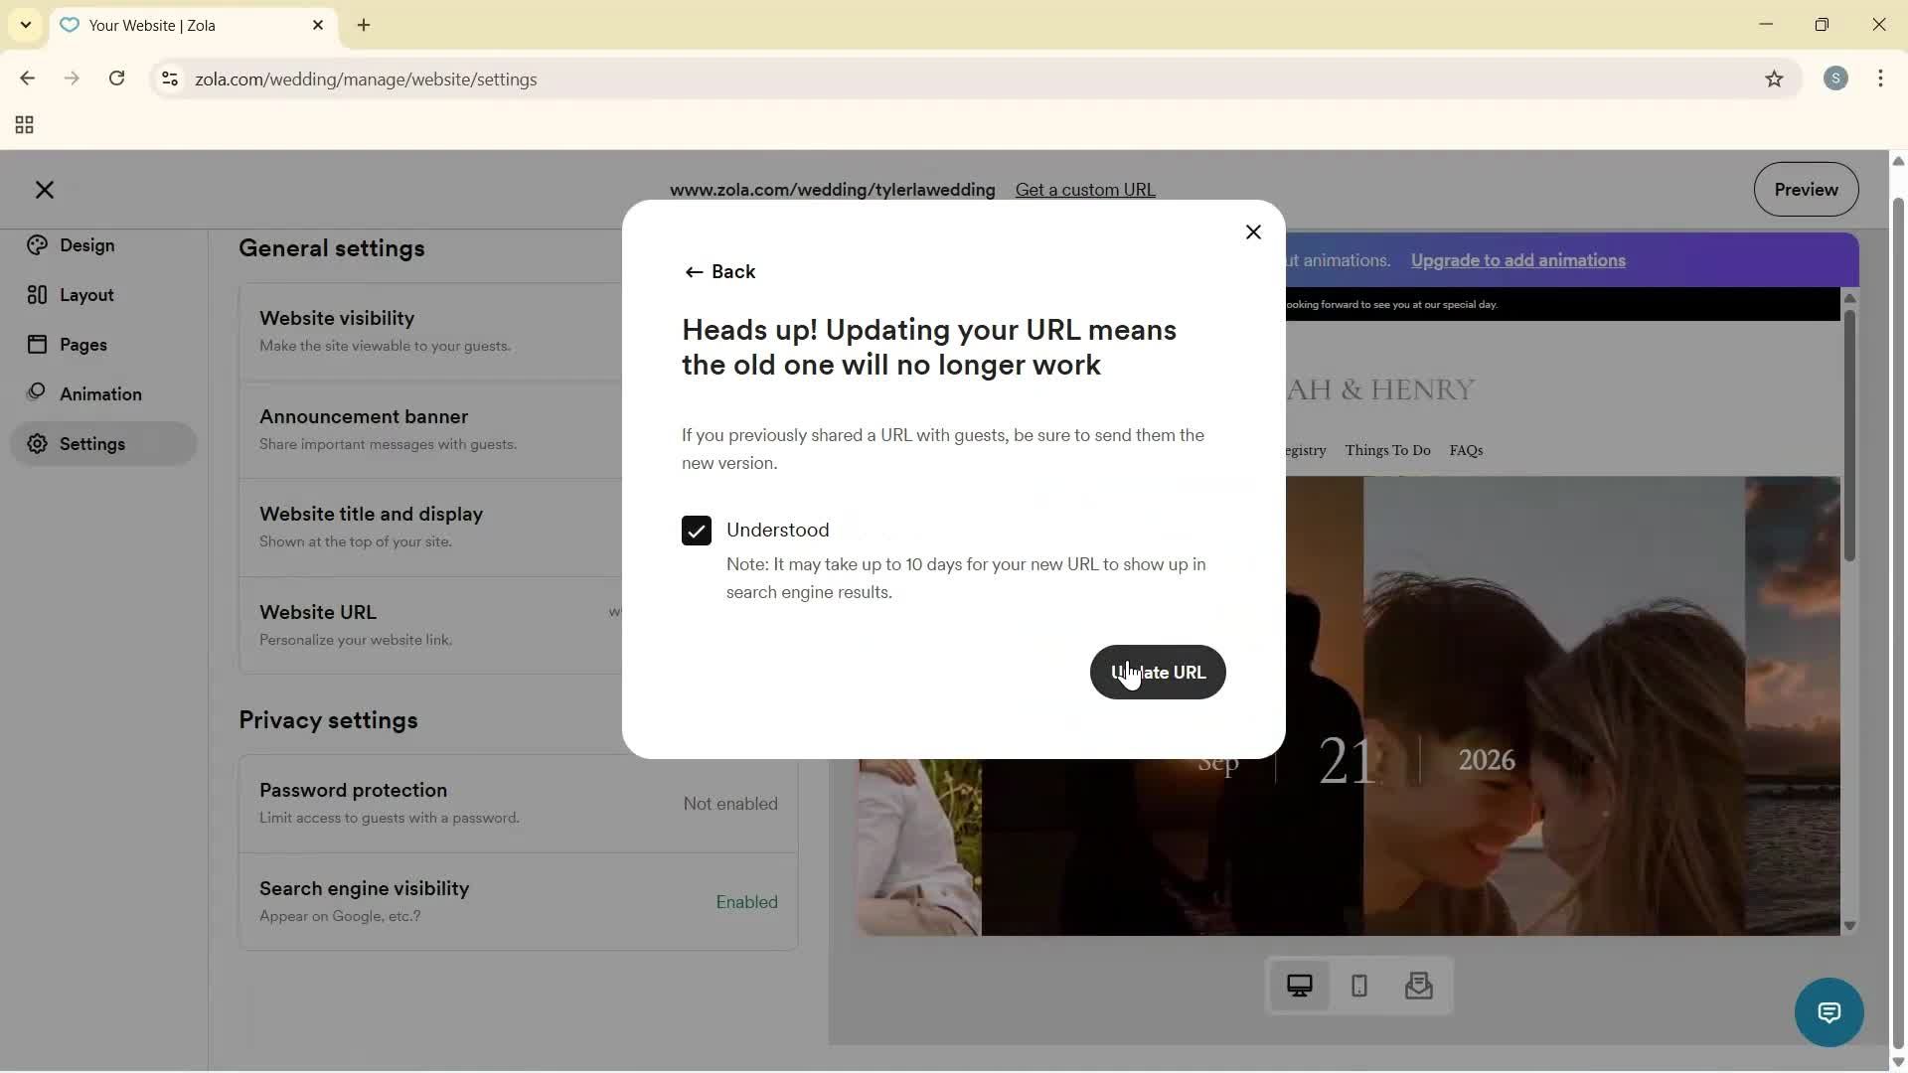The height and width of the screenshot is (1073, 1908).
Task: Open the Get a custom URL link
Action: (x=1084, y=190)
